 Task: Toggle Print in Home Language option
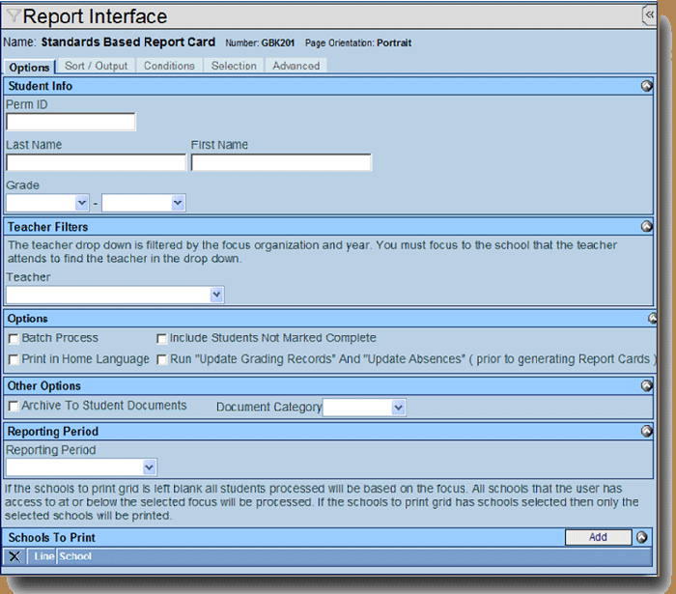pyautogui.click(x=14, y=359)
